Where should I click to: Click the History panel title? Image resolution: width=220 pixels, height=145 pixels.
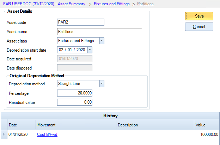click(110, 116)
